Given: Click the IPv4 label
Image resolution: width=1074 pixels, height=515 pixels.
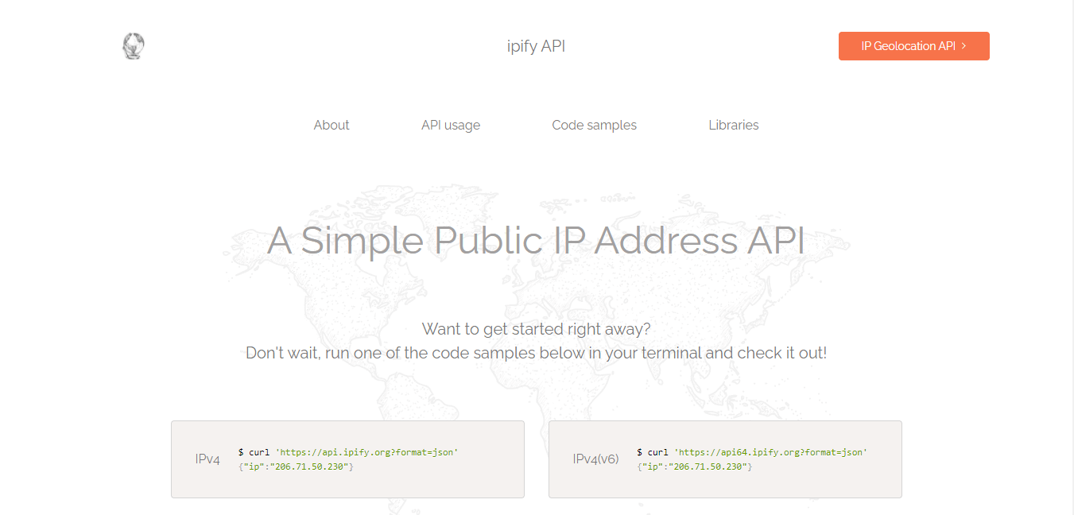Looking at the screenshot, I should point(207,459).
